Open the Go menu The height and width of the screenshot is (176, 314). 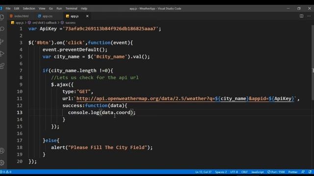(51, 9)
